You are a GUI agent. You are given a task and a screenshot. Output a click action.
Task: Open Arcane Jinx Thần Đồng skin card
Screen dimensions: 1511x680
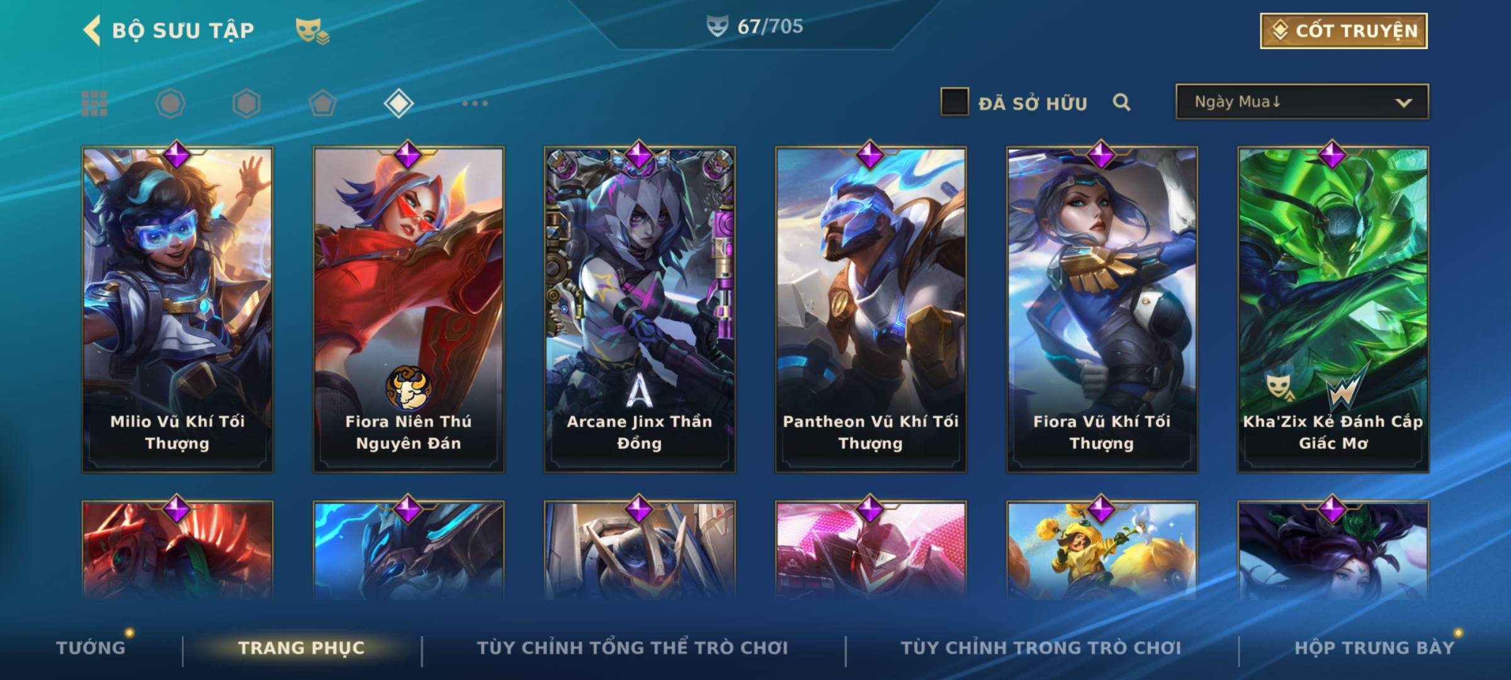click(x=640, y=309)
